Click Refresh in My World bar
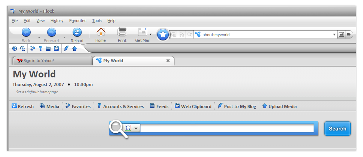This screenshot has width=363, height=157. click(23, 107)
